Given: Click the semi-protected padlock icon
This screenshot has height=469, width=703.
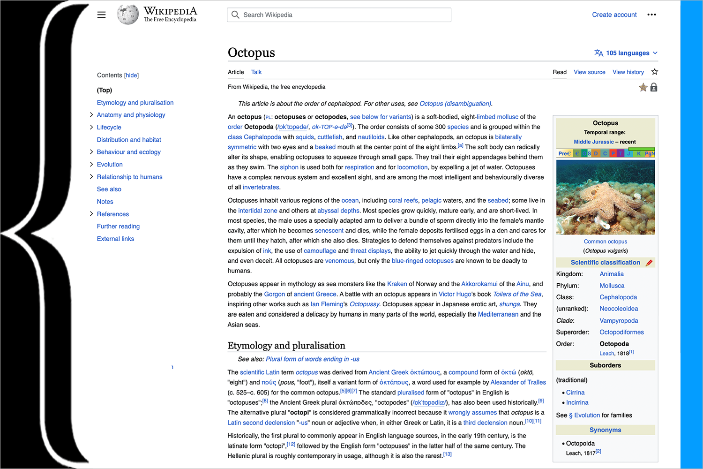Looking at the screenshot, I should click(653, 87).
